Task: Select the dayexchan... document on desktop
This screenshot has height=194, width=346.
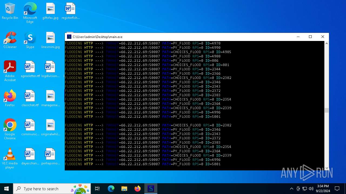Action: click(x=30, y=157)
